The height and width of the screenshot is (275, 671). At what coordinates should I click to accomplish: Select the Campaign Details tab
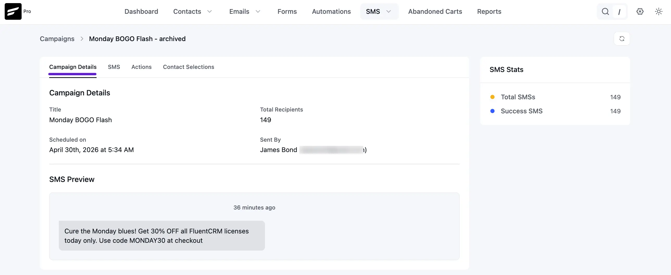tap(73, 67)
